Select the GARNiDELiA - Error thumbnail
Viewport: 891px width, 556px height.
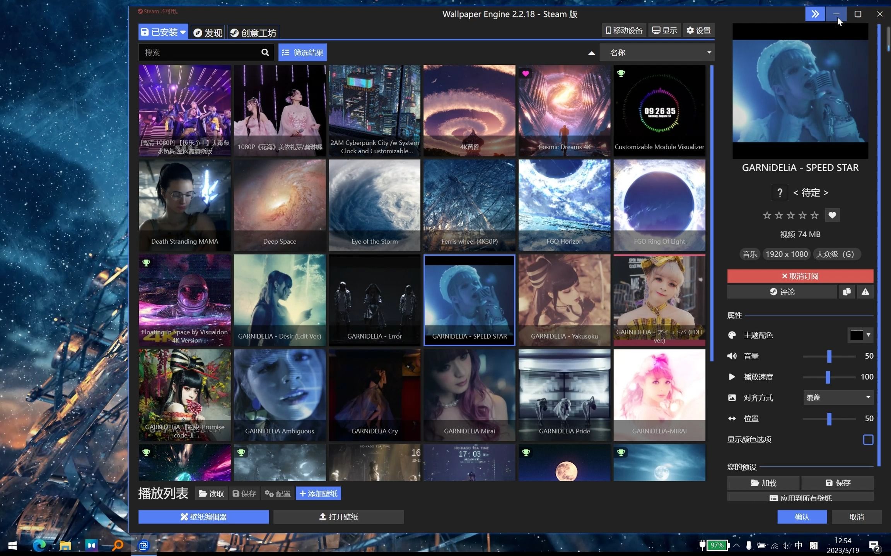click(374, 300)
